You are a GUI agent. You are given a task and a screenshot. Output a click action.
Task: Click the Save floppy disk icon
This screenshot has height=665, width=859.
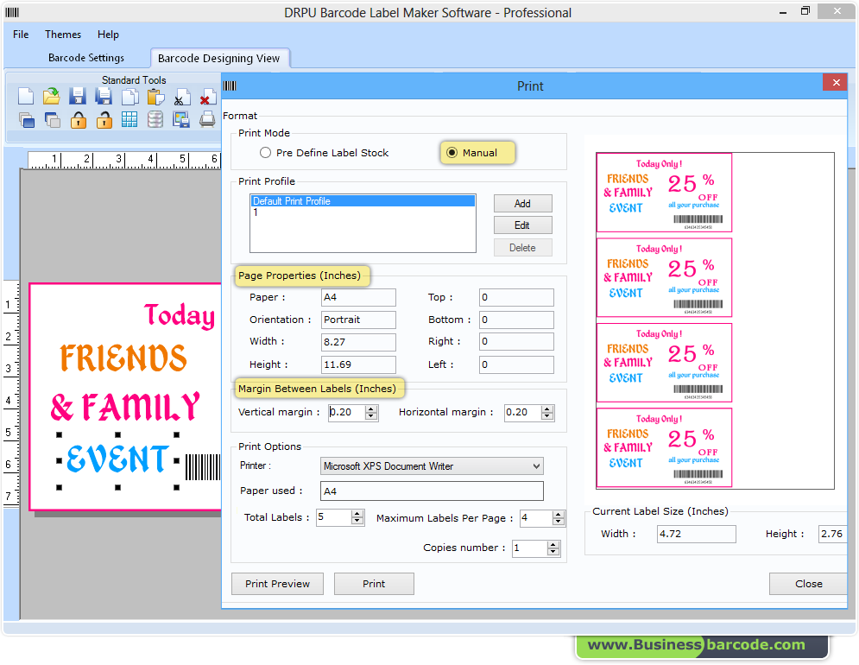78,97
